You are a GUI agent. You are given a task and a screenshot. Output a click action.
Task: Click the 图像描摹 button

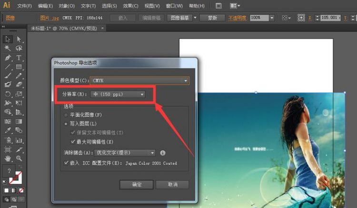[180, 18]
